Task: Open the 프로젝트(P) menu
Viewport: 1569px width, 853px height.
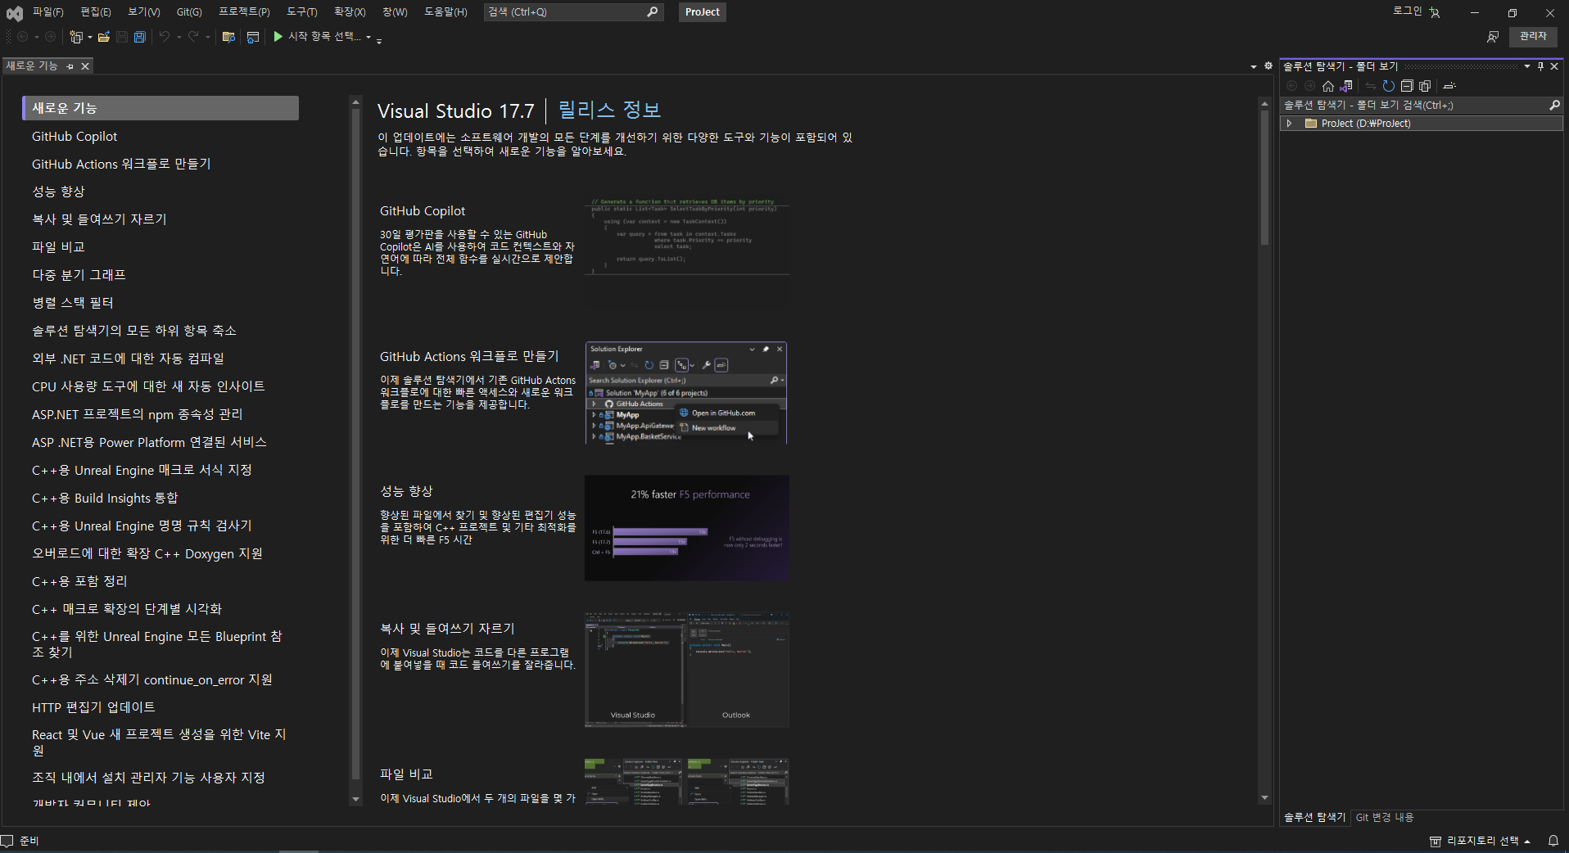Action: 244,12
